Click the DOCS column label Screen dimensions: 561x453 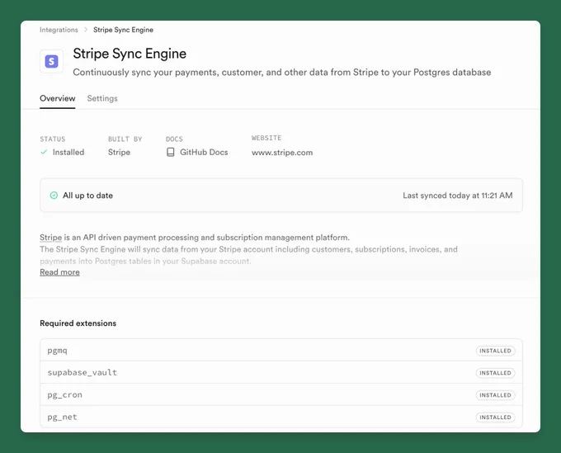tap(174, 139)
